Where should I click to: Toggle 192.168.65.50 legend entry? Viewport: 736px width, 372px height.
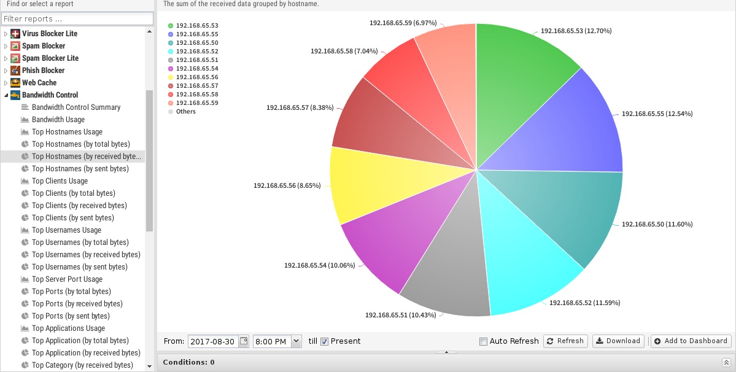tap(193, 43)
